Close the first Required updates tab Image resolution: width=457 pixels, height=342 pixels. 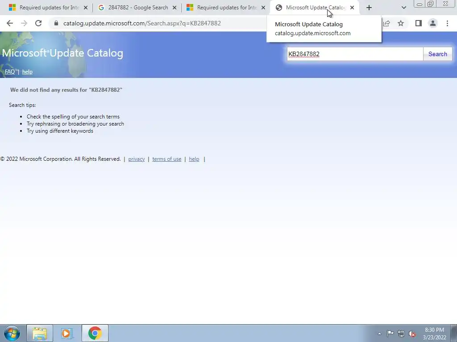tap(86, 8)
